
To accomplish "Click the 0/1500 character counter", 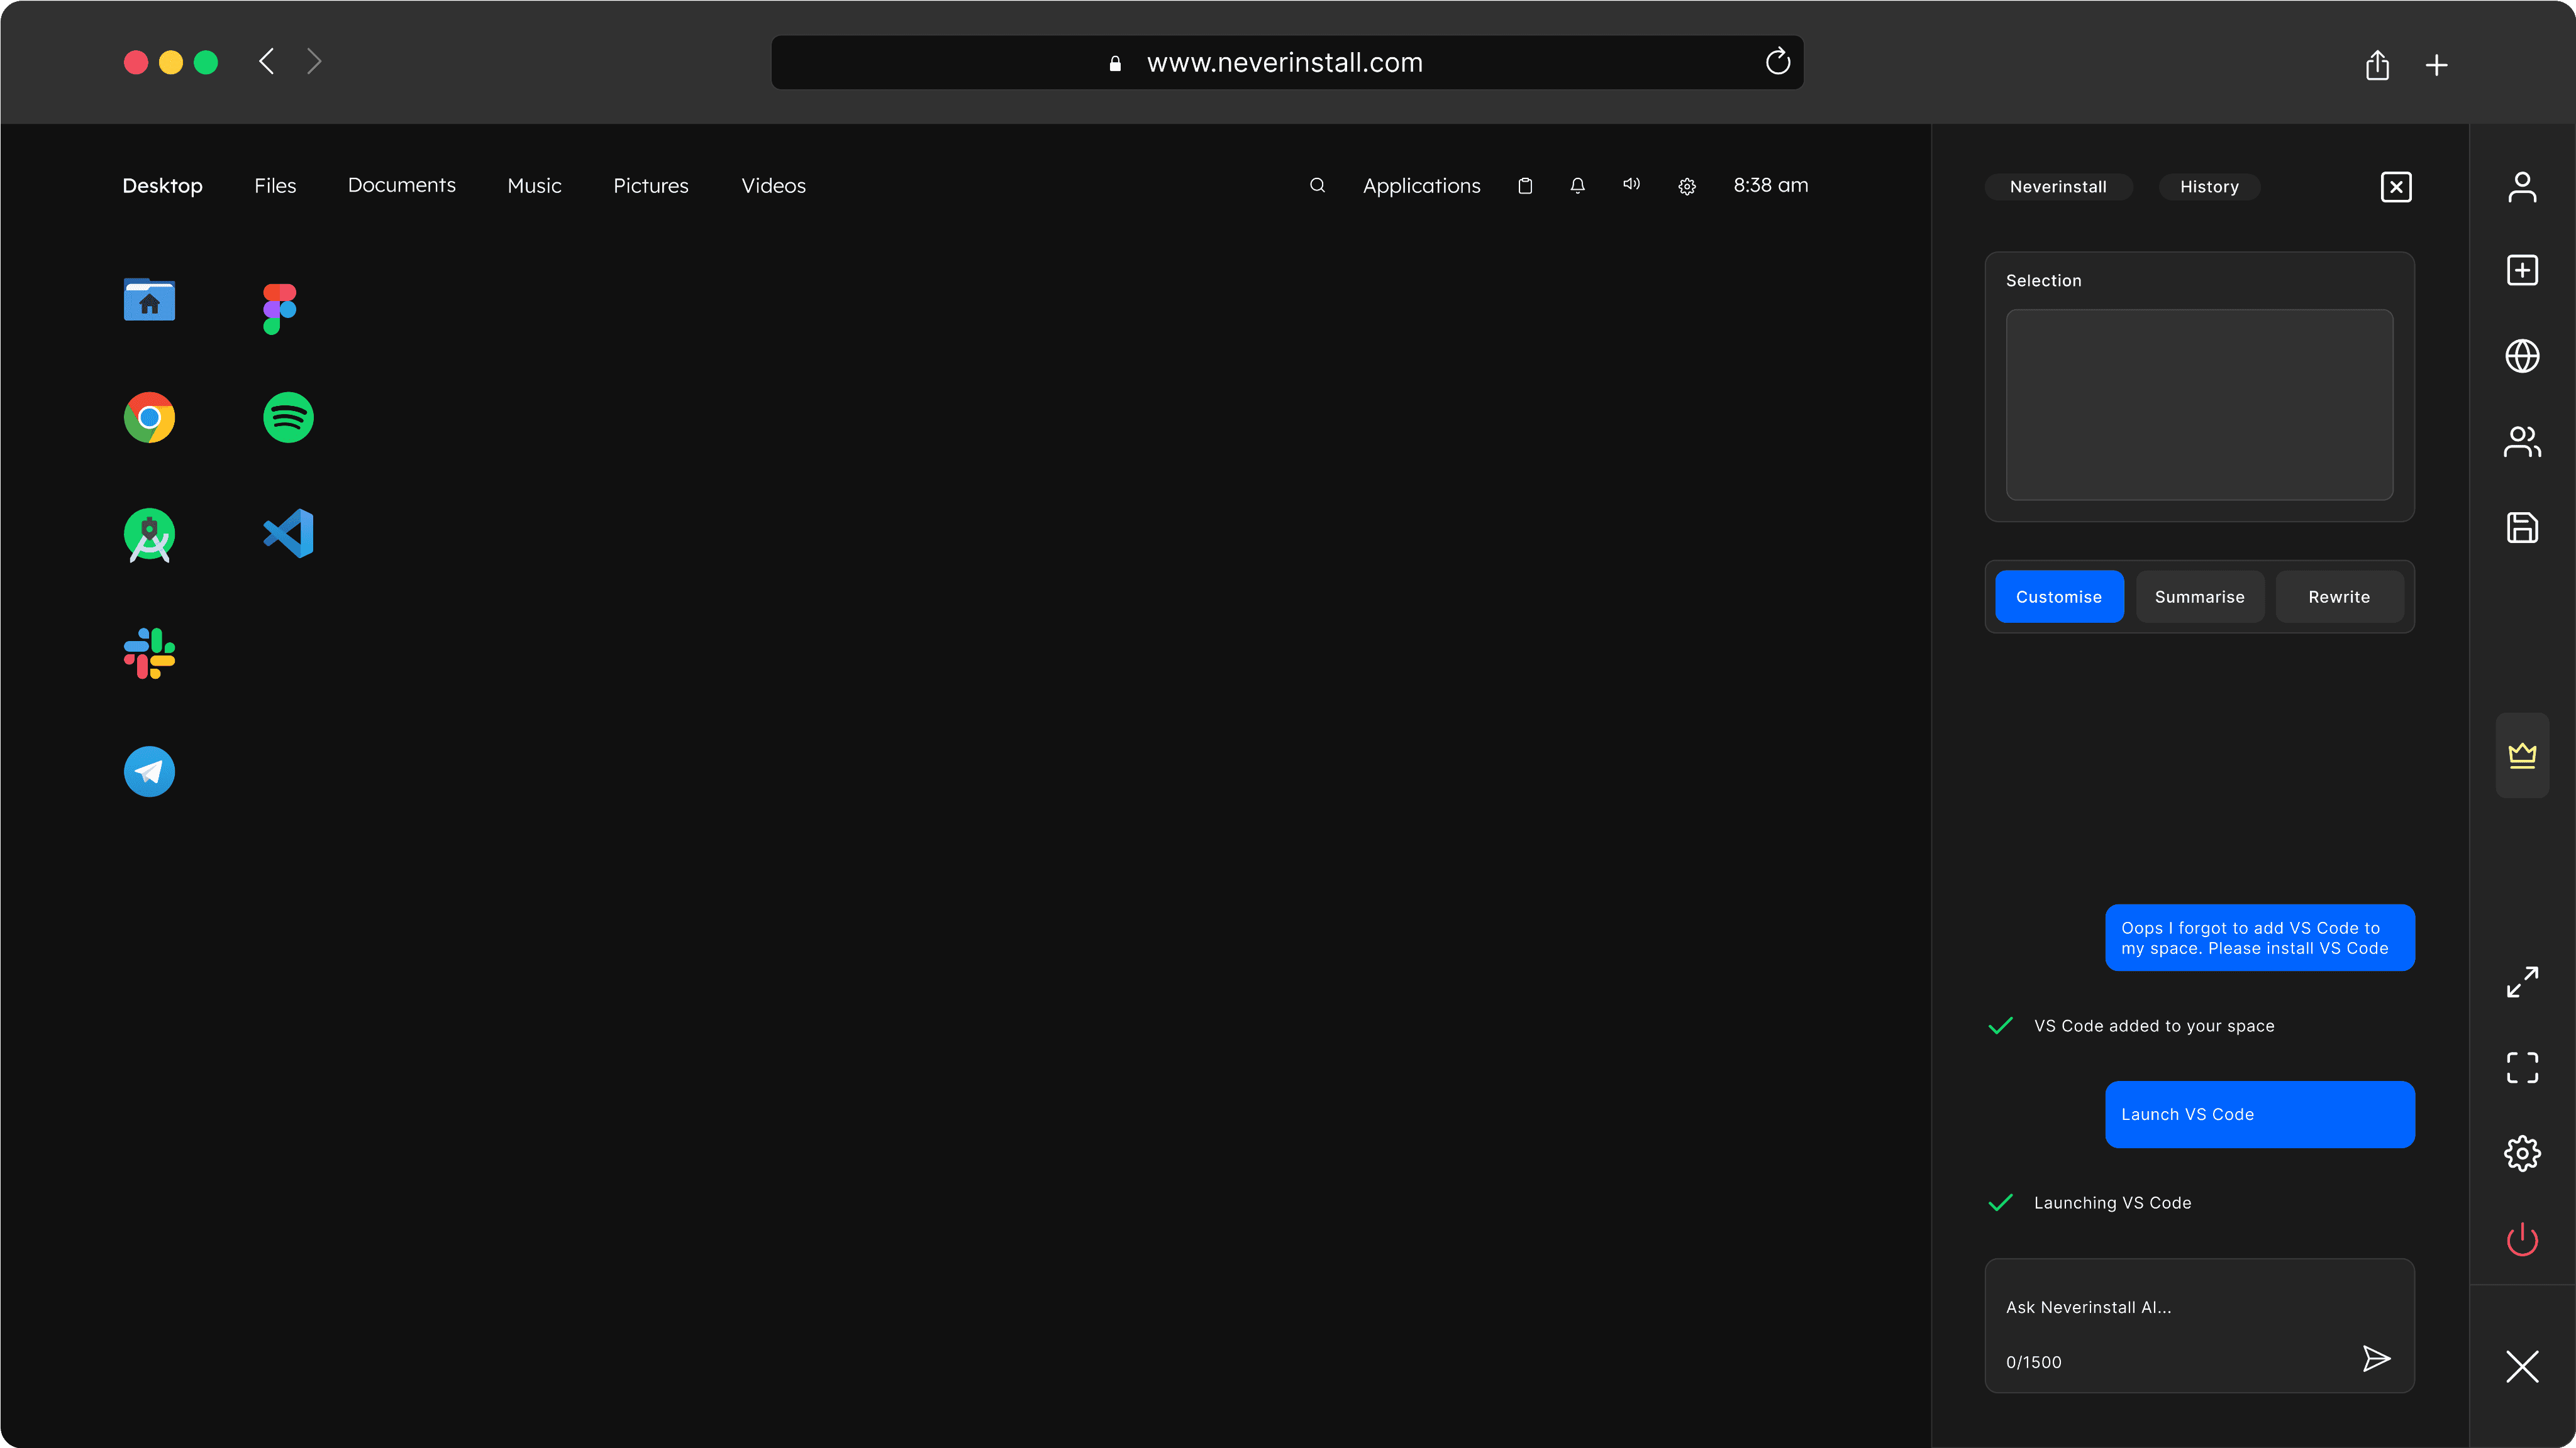I will (2033, 1362).
